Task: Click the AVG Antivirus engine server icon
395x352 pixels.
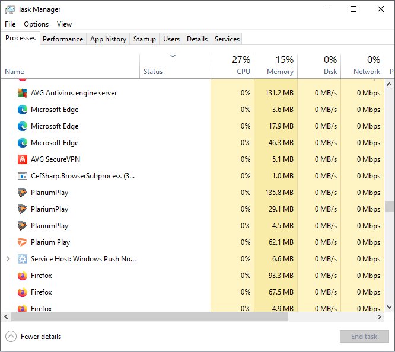Action: [x=23, y=93]
